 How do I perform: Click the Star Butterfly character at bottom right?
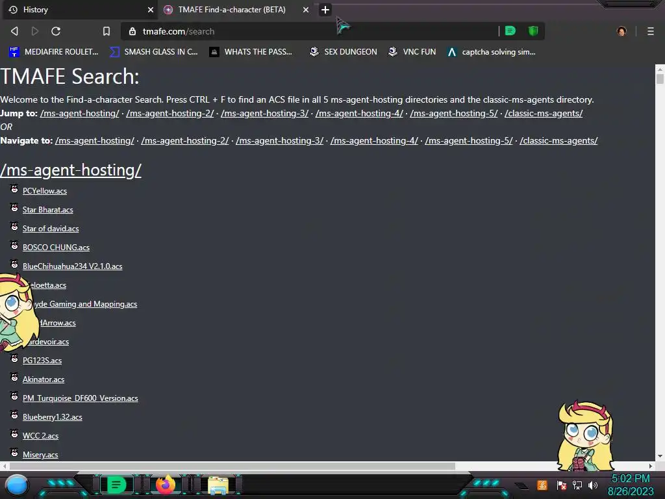(x=586, y=436)
